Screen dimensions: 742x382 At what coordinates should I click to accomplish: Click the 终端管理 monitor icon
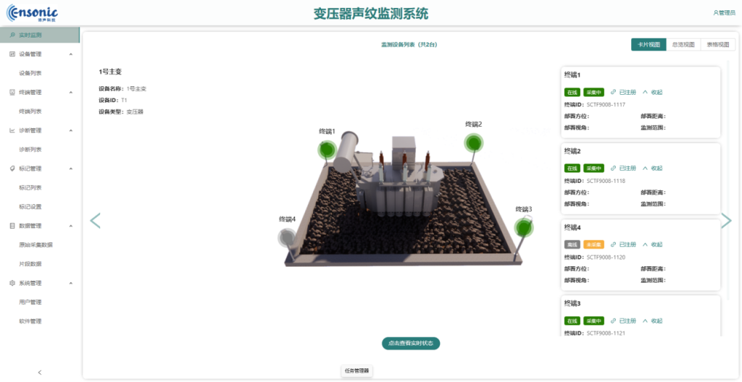[x=12, y=92]
